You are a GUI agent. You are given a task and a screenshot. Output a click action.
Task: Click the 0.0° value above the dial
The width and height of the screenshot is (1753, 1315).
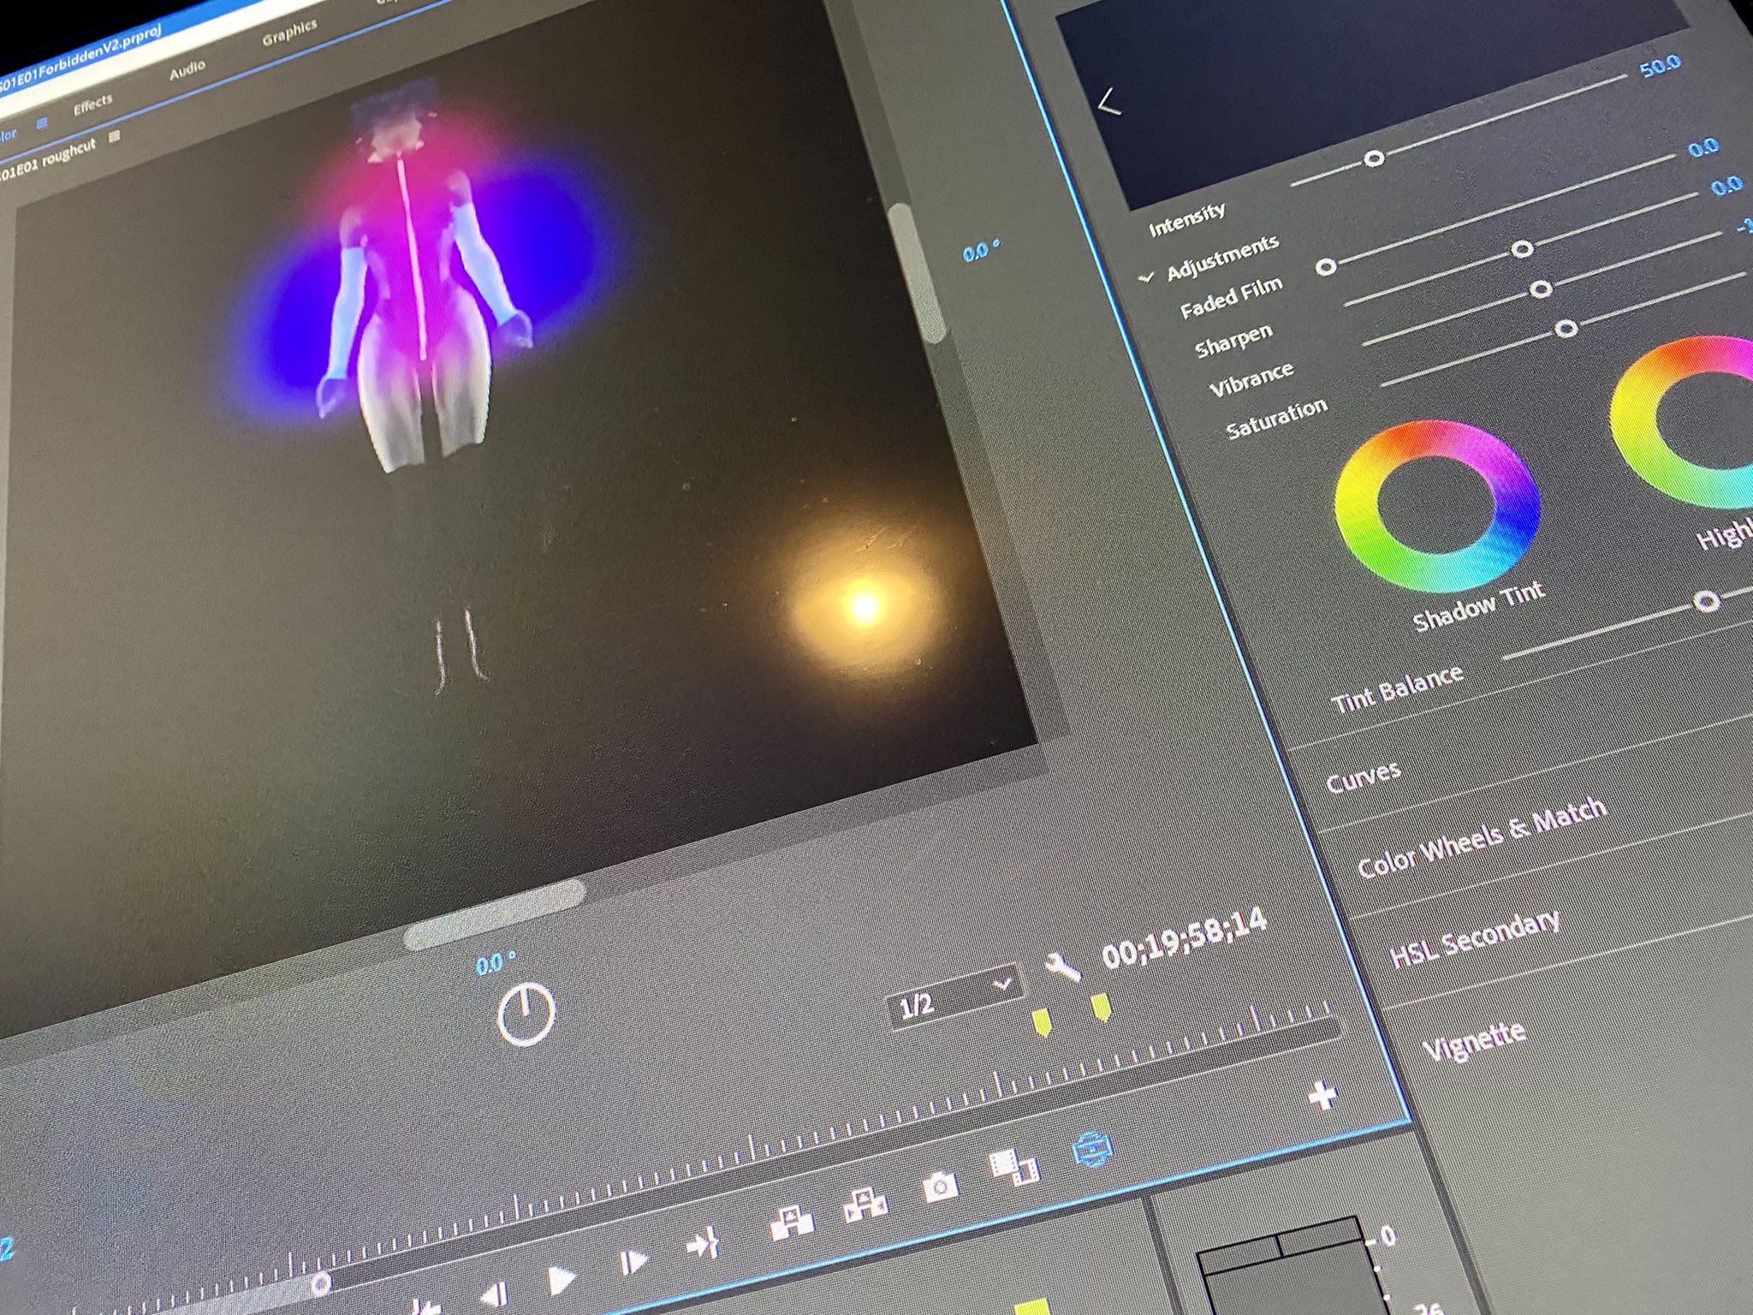[496, 964]
